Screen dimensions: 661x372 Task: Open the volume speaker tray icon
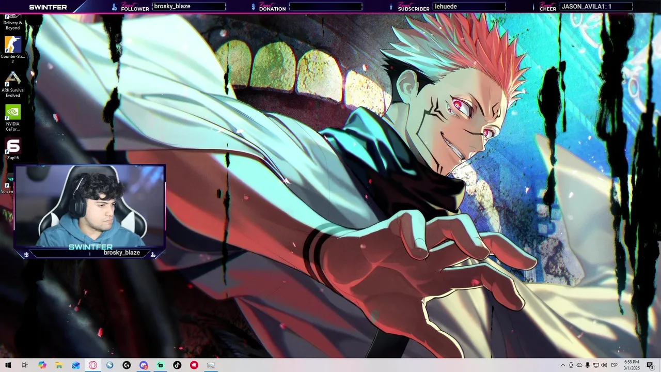tap(604, 365)
